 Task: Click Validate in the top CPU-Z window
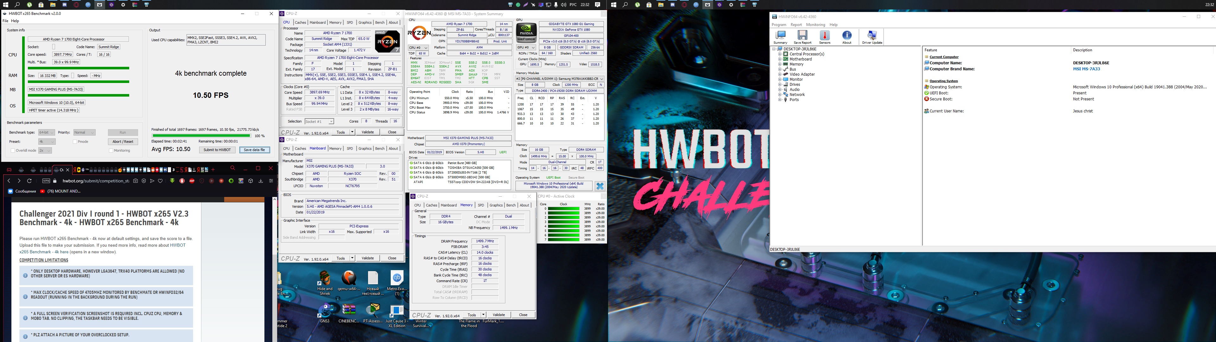[x=368, y=132]
